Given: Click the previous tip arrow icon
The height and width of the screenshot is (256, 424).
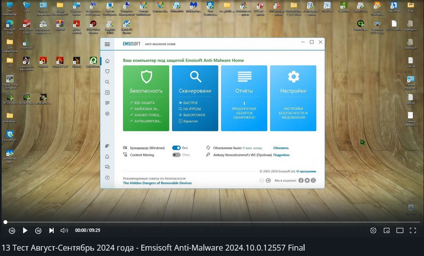Looking at the screenshot, I should click(x=261, y=180).
